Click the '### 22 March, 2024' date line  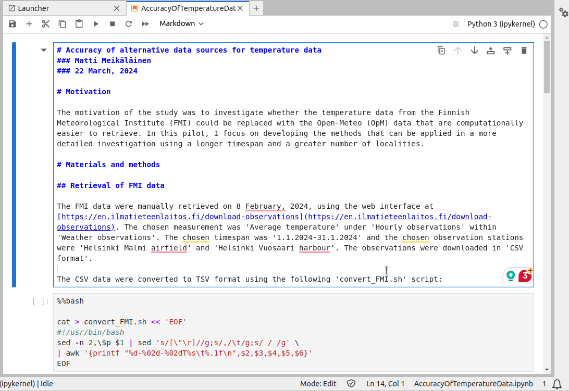click(x=97, y=71)
